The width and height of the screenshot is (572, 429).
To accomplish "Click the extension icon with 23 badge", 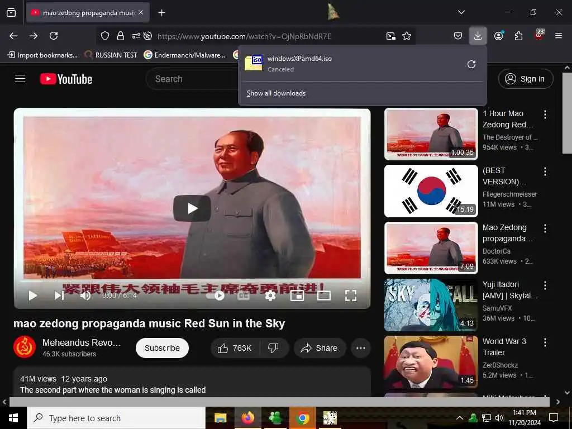I will (x=539, y=35).
